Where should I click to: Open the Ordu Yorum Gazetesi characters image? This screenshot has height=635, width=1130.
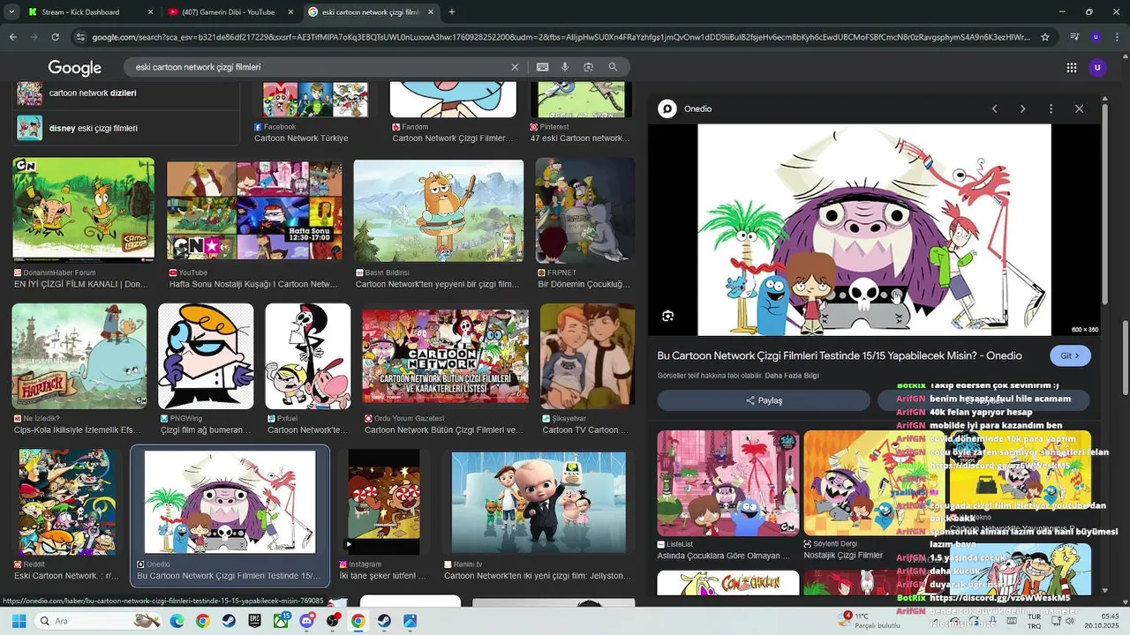445,356
